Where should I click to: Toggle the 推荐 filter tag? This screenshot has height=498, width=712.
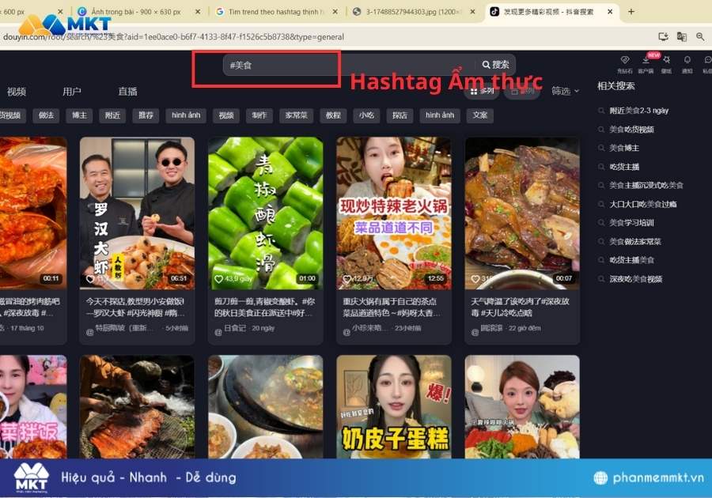(x=144, y=115)
